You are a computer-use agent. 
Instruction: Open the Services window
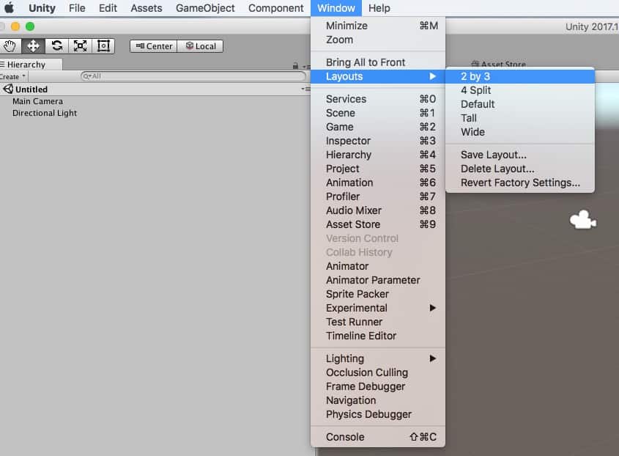pos(378,99)
